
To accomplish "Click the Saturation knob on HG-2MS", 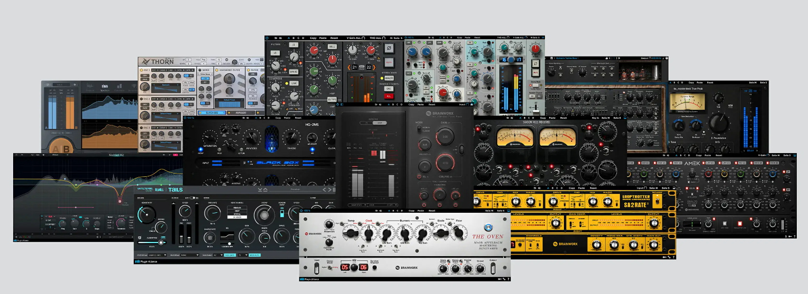I will pos(211,138).
